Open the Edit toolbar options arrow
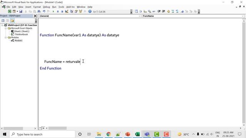The width and height of the screenshot is (246, 138). pyautogui.click(x=199, y=11)
